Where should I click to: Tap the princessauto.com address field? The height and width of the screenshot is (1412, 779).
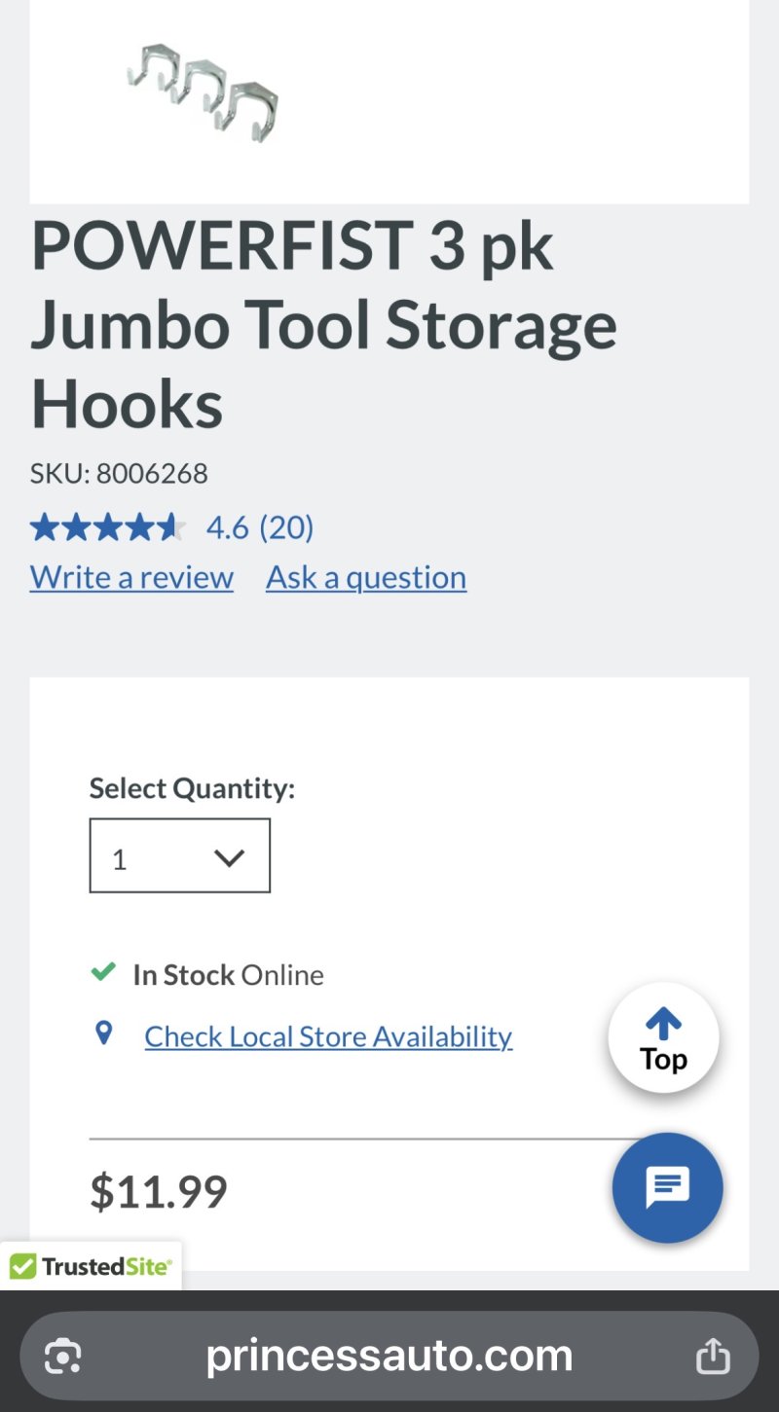coord(389,1356)
